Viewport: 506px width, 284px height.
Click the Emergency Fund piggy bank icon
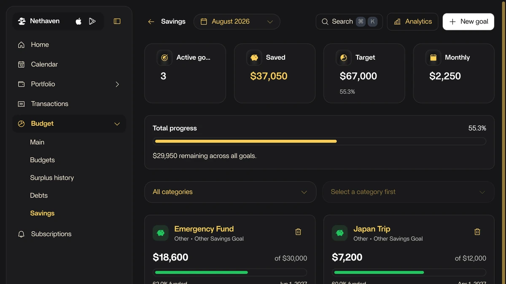[x=161, y=233]
